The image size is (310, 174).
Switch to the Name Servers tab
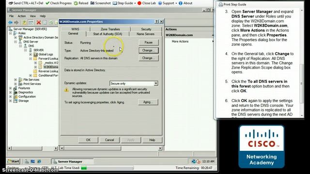[145, 34]
